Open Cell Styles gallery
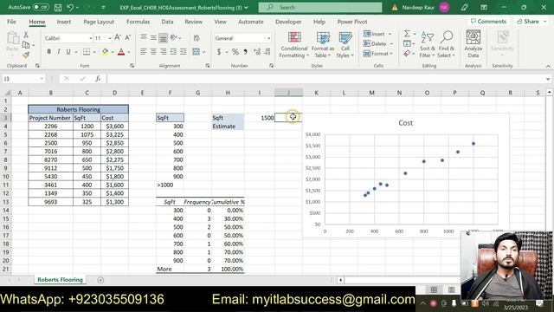 click(345, 45)
